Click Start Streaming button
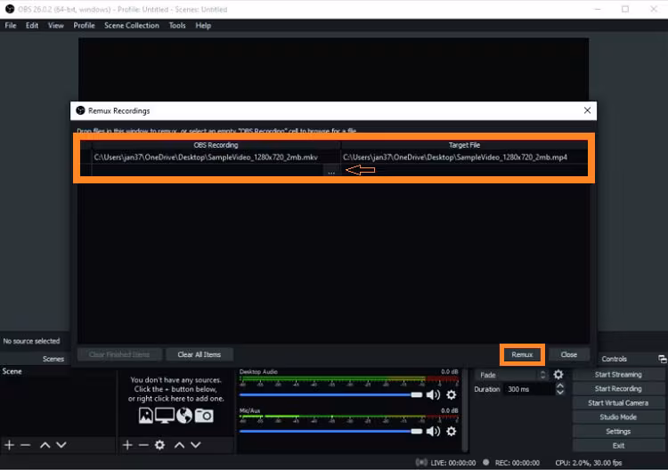This screenshot has width=668, height=470. coord(618,375)
